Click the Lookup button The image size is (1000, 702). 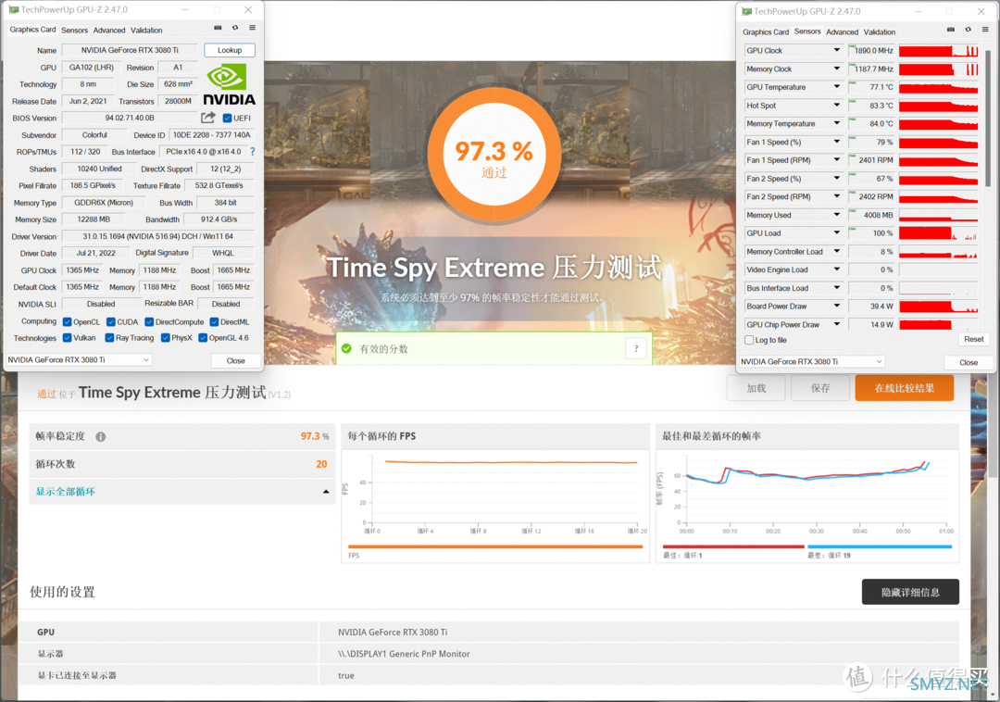point(230,50)
